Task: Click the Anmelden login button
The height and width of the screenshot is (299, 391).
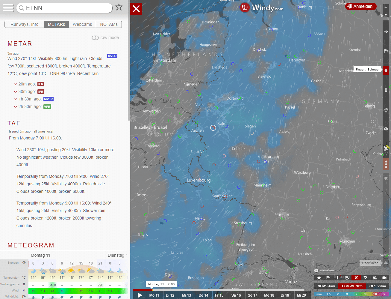Action: 360,6
